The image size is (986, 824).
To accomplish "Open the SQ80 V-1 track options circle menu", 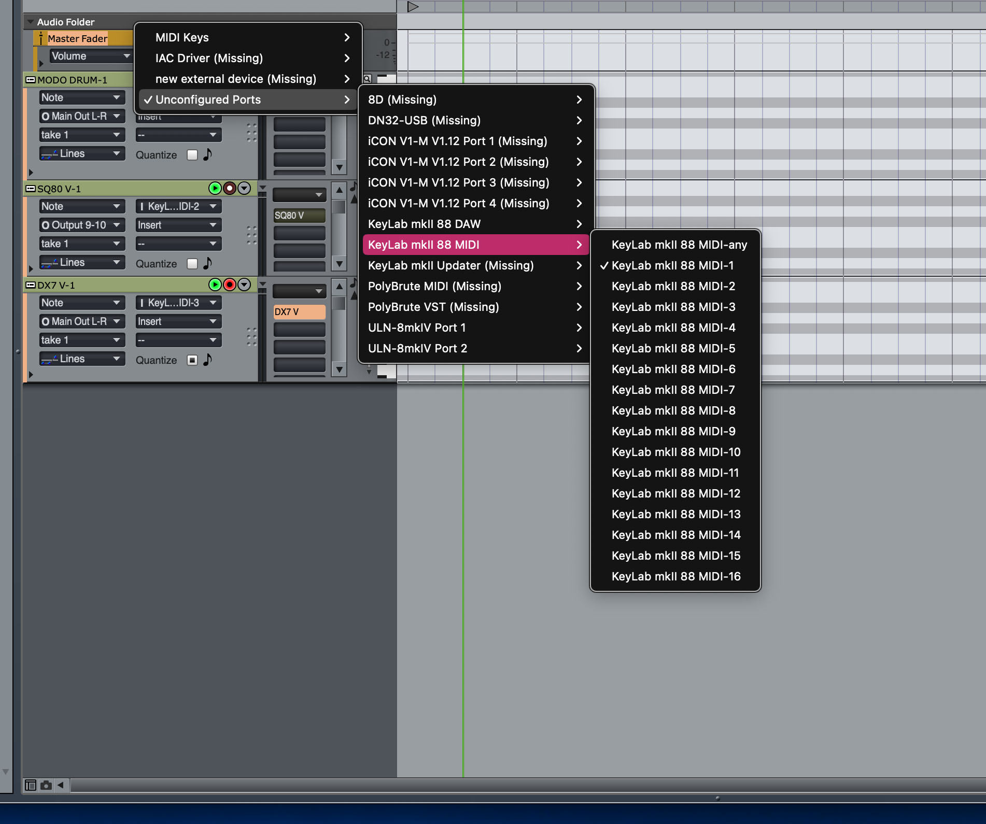I will (244, 188).
